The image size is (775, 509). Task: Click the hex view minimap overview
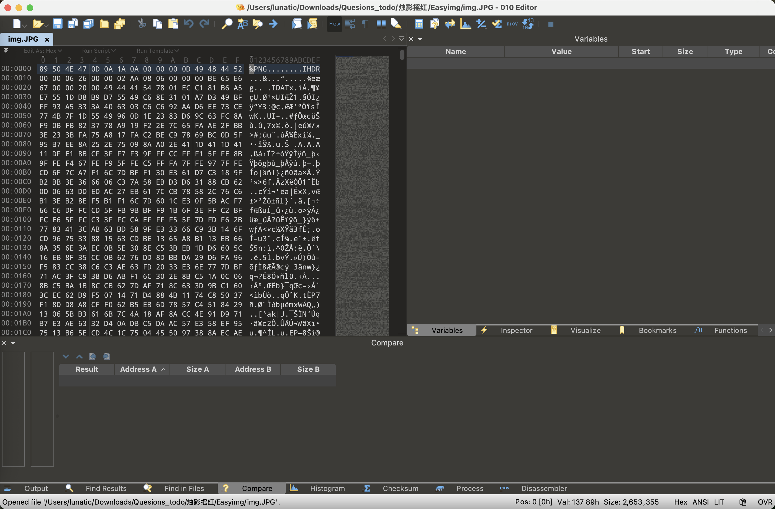pos(362,195)
